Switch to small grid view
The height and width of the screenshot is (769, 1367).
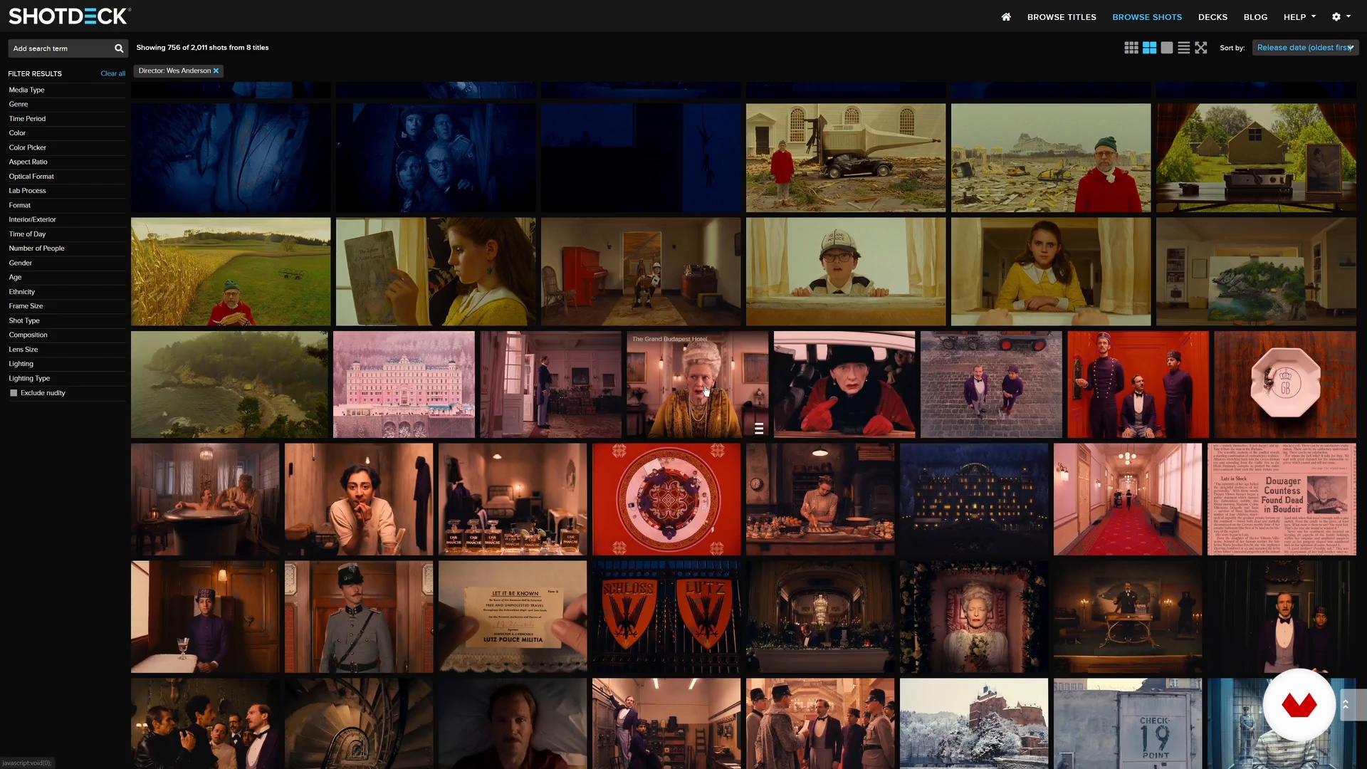point(1131,48)
